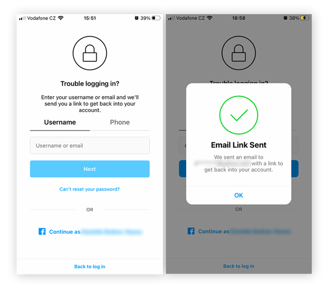Tap the lock icon on the left screen
The height and width of the screenshot is (288, 326).
point(90,53)
